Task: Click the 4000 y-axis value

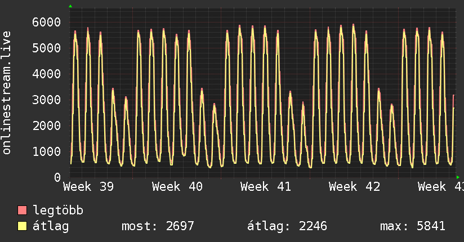Action: pos(47,74)
